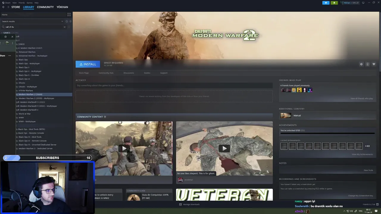Open Windows notification center icon
The height and width of the screenshot is (214, 381).
coord(376,211)
